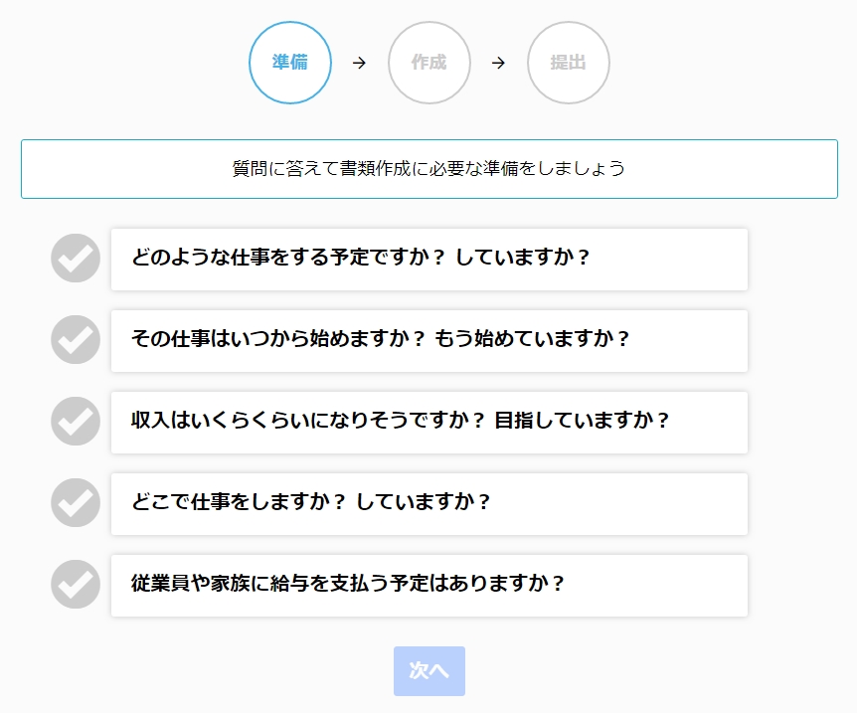Click the 提出 label text

click(x=569, y=63)
